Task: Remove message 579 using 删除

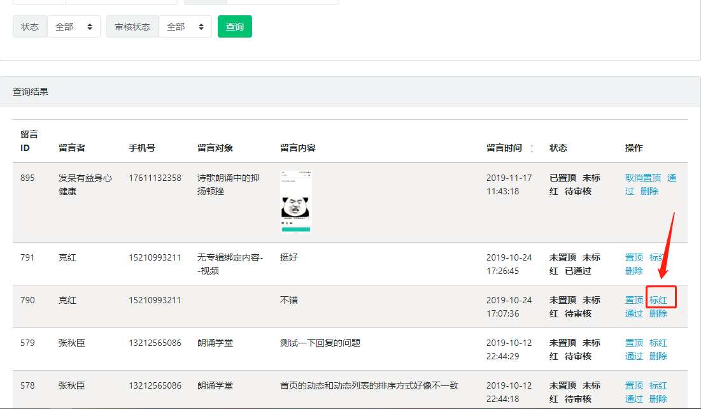Action: coord(658,356)
